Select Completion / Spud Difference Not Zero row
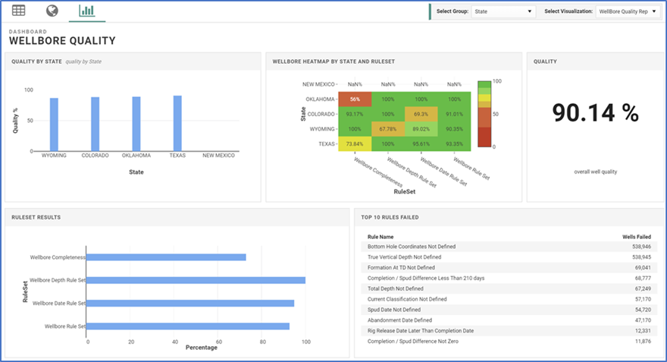 509,342
